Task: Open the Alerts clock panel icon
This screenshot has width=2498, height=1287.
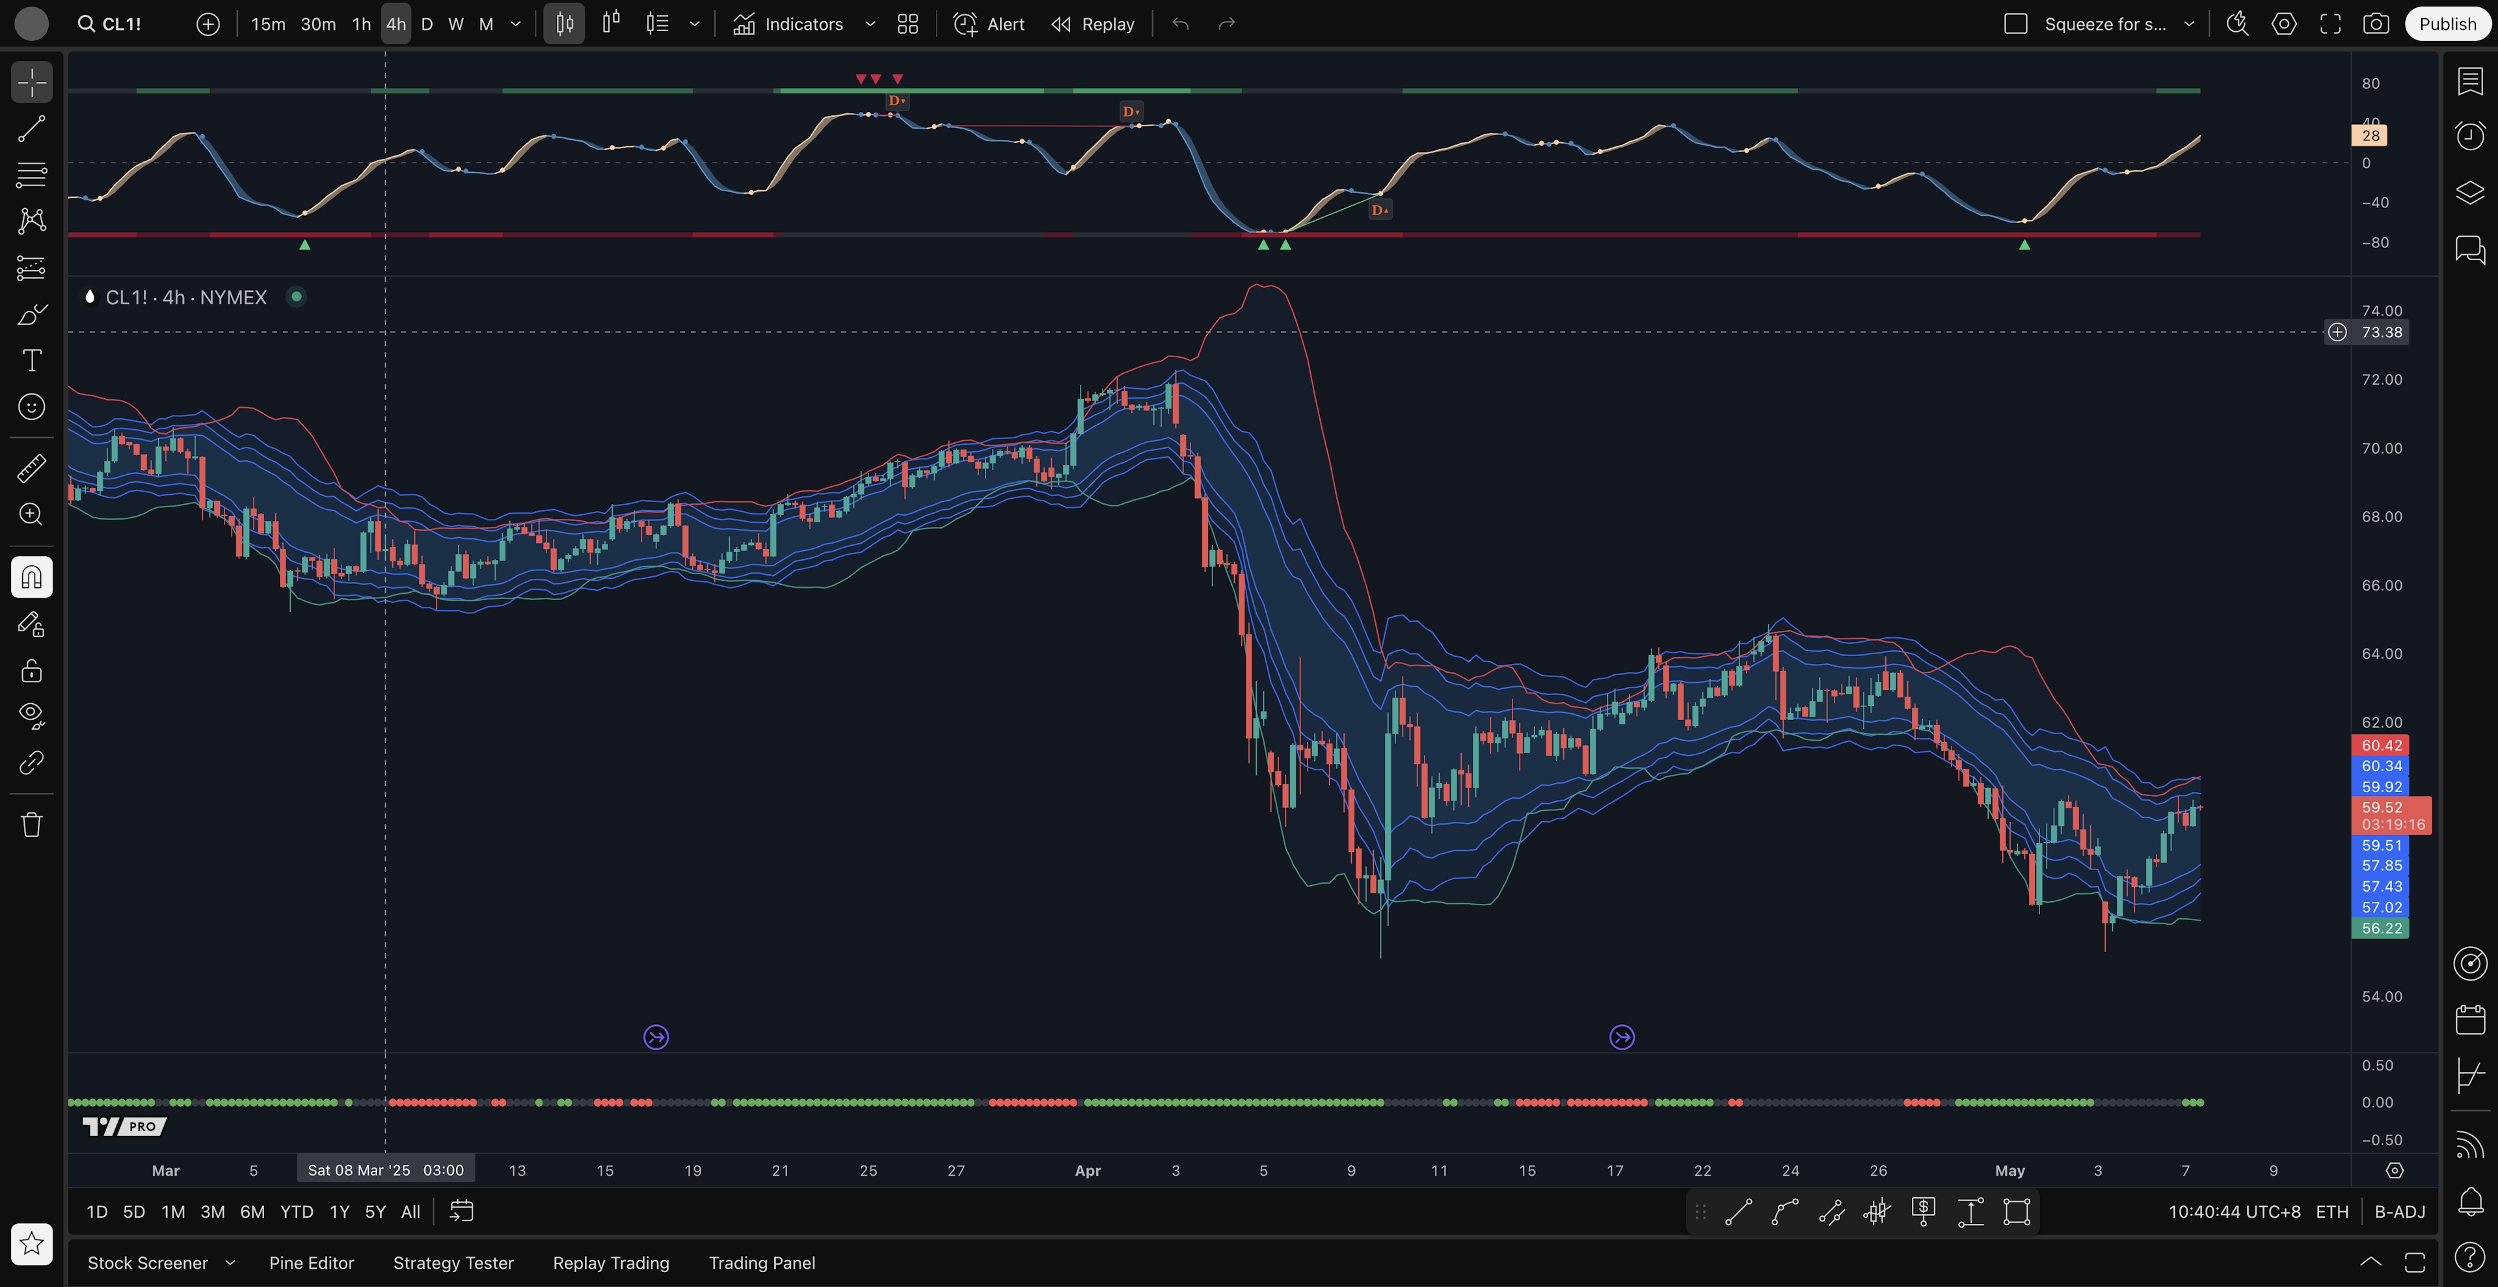Action: pos(2470,135)
